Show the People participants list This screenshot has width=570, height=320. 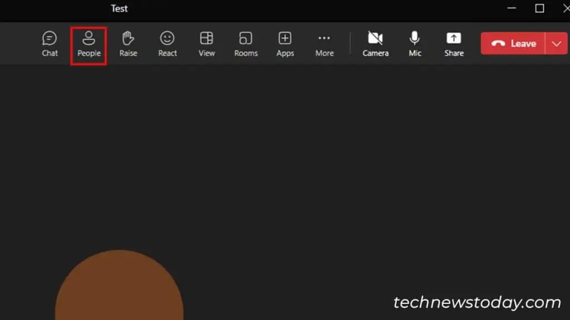tap(89, 43)
